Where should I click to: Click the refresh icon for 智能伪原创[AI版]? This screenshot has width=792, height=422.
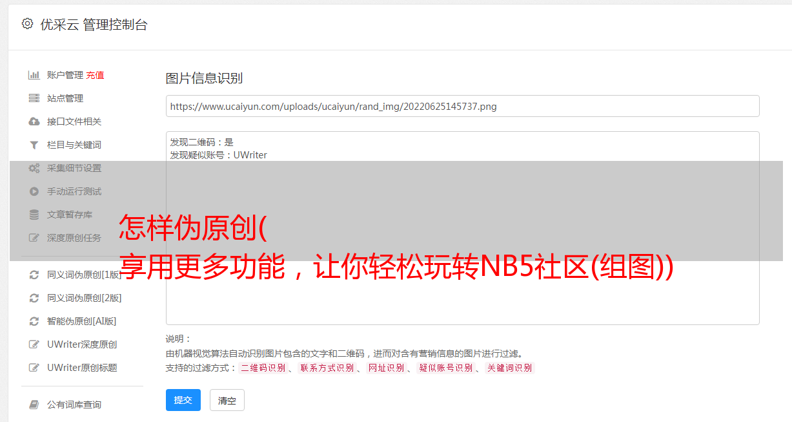coord(34,321)
